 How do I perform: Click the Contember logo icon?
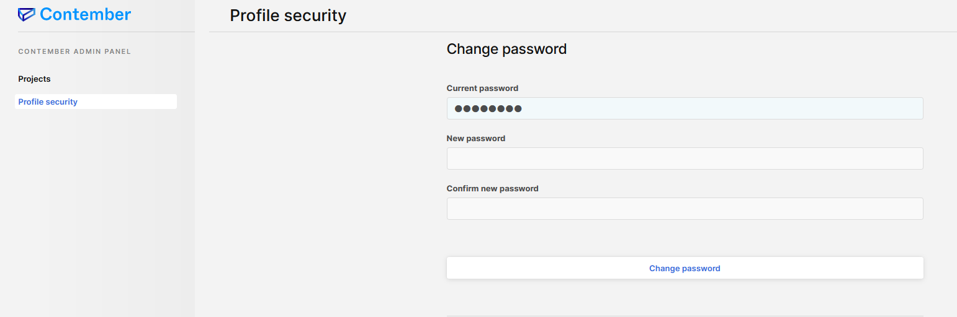coord(27,14)
